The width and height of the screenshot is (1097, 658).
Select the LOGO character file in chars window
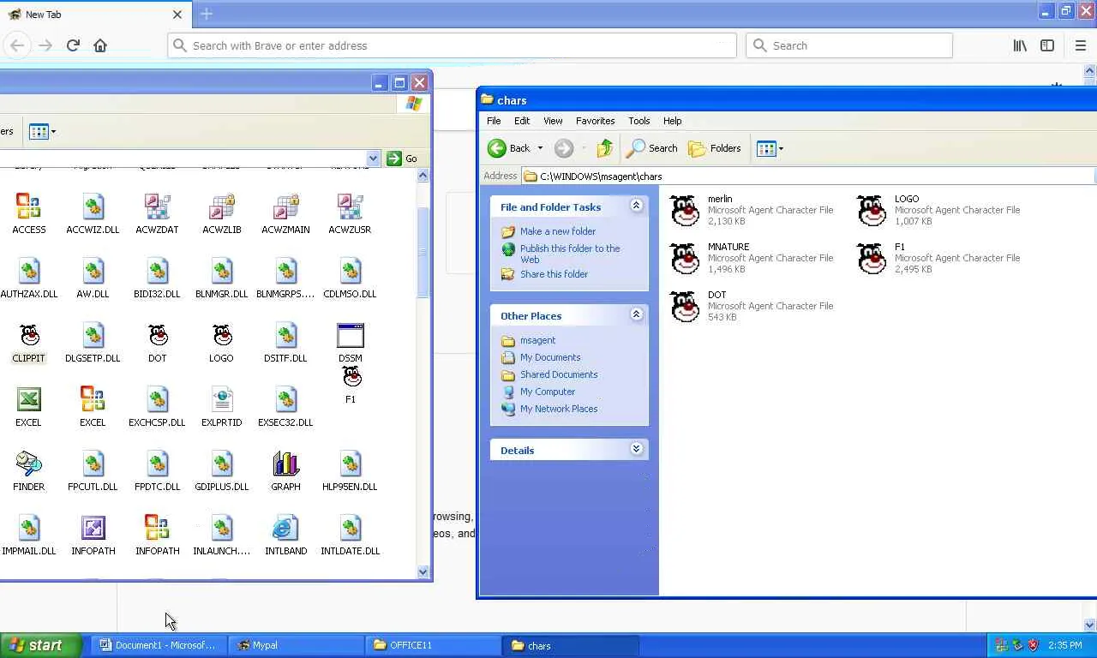point(872,210)
